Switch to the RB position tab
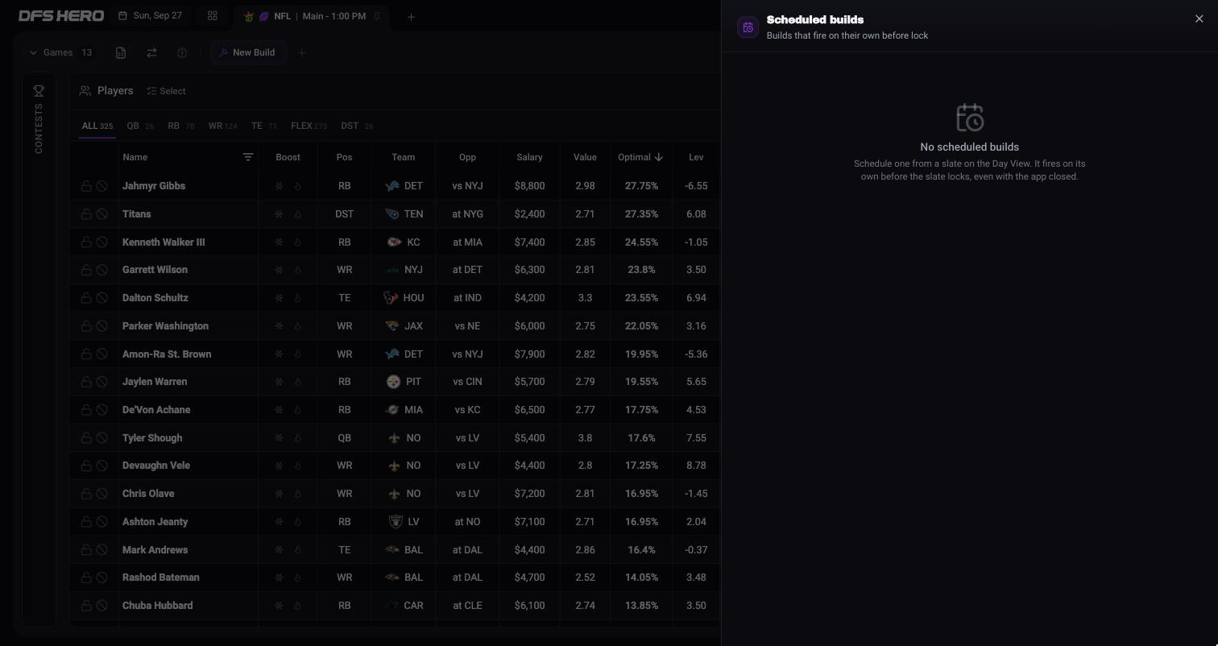Screen dimensions: 1218x646 pyautogui.click(x=181, y=126)
